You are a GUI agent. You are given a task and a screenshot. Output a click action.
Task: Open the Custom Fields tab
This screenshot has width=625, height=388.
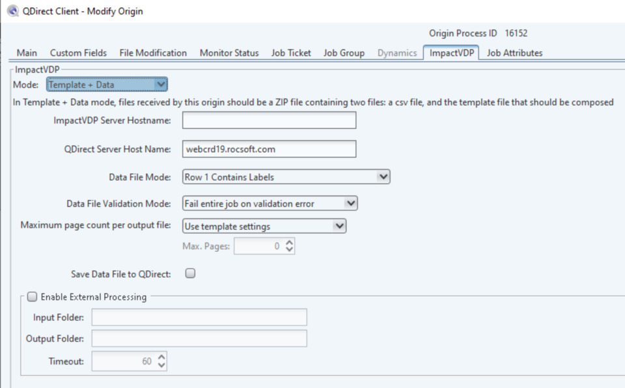[78, 53]
